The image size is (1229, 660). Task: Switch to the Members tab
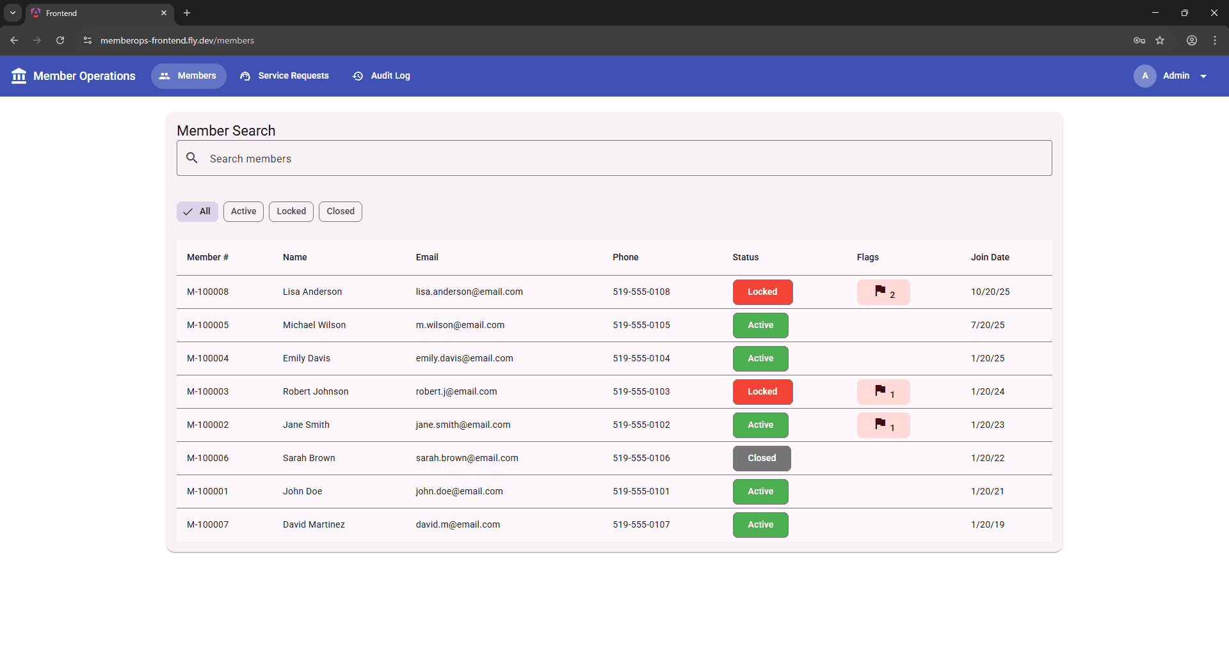click(188, 75)
